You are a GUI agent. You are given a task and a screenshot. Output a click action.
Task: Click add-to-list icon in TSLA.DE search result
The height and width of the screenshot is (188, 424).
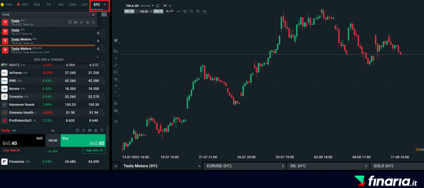point(93,22)
